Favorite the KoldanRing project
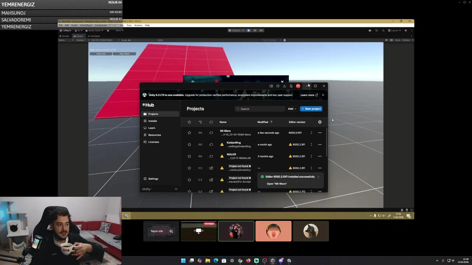The width and height of the screenshot is (472, 265). pos(189,145)
